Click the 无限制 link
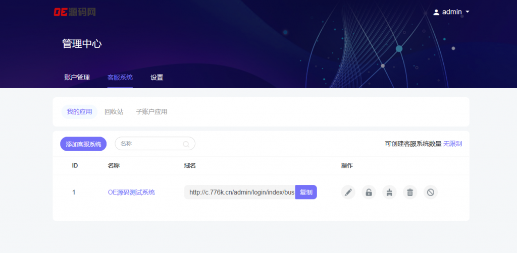 (452, 144)
